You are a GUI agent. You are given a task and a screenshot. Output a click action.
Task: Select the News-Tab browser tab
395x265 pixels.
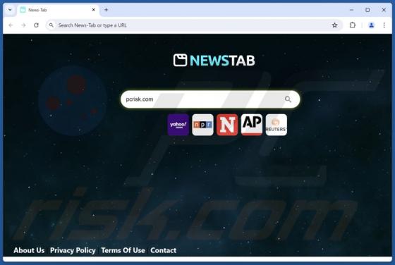(x=58, y=10)
